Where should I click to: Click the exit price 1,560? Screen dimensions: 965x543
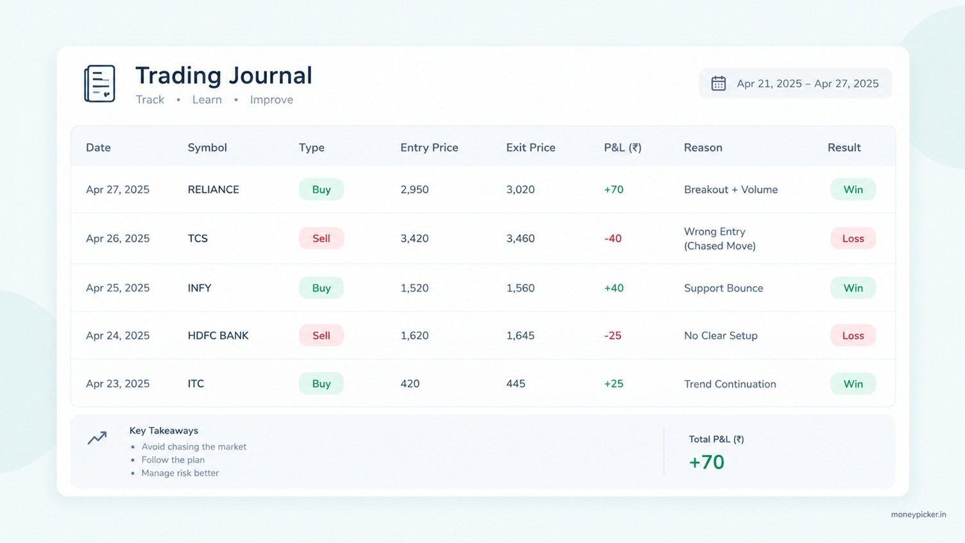click(x=520, y=288)
